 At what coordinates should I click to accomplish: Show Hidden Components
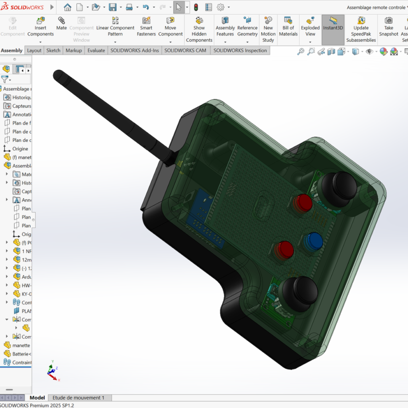coord(199,30)
